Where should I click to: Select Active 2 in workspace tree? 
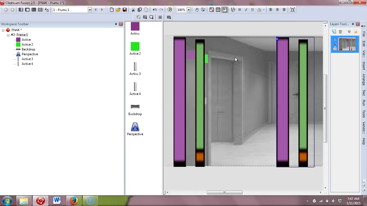(x=27, y=45)
